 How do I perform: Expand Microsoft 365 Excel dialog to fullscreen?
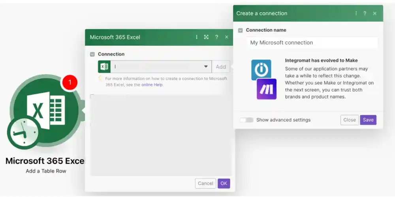click(x=206, y=37)
